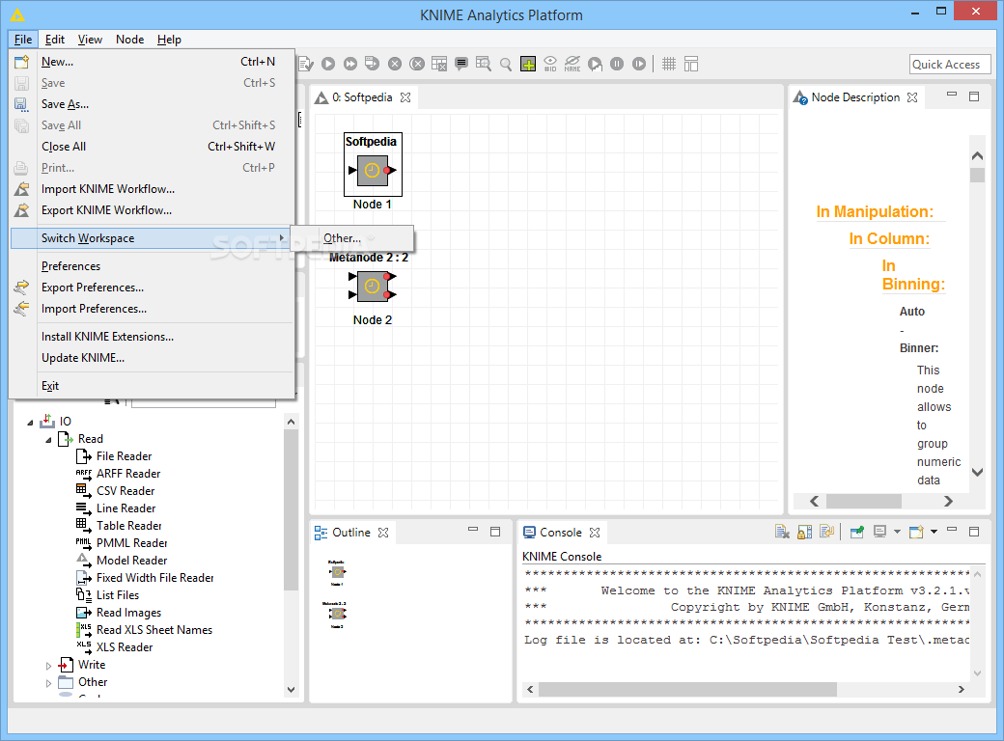The image size is (1004, 741).
Task: Collapse the IO category in node repository
Action: point(30,423)
